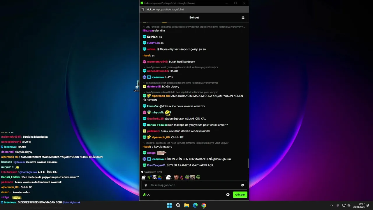Open the volume control in system tray

[349, 205]
